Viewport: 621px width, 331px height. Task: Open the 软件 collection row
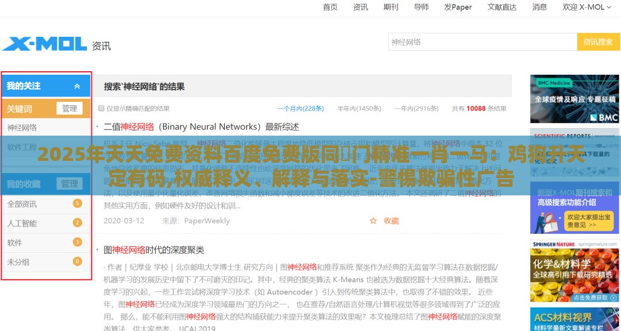pos(46,243)
